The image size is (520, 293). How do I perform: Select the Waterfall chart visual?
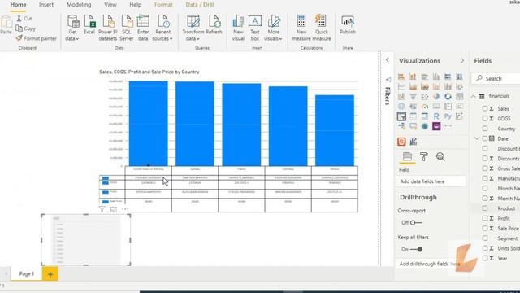pyautogui.click(x=401, y=97)
